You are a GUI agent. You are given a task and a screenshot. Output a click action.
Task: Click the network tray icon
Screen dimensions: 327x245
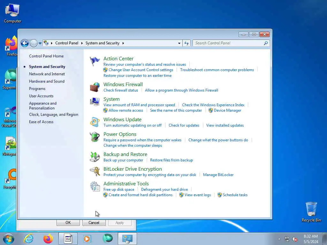point(287,239)
